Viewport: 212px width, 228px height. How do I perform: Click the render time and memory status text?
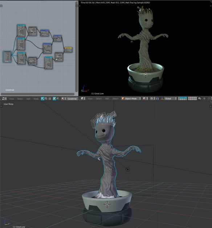115,3
